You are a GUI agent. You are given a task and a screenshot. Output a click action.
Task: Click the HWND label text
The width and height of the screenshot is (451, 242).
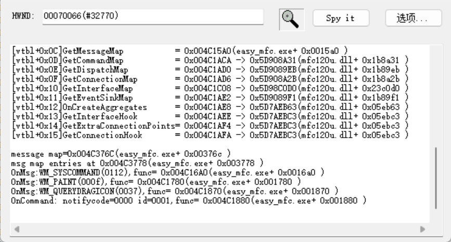tap(23, 16)
